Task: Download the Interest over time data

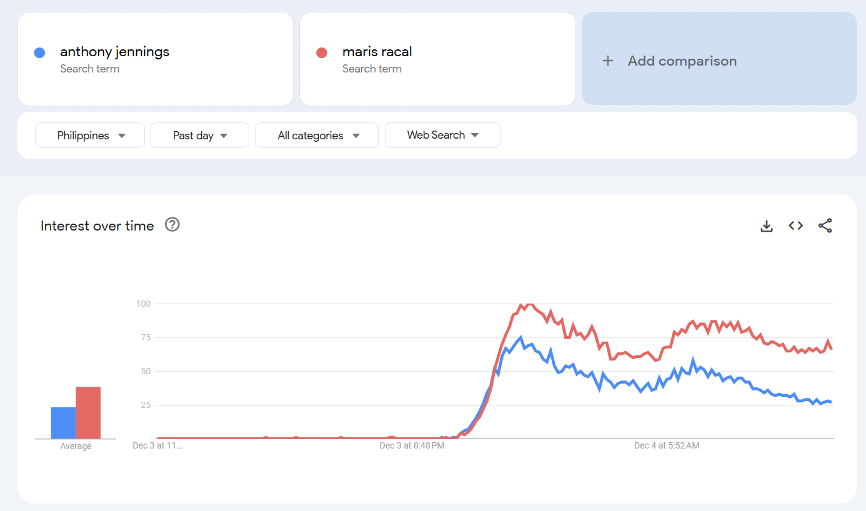Action: click(x=767, y=226)
